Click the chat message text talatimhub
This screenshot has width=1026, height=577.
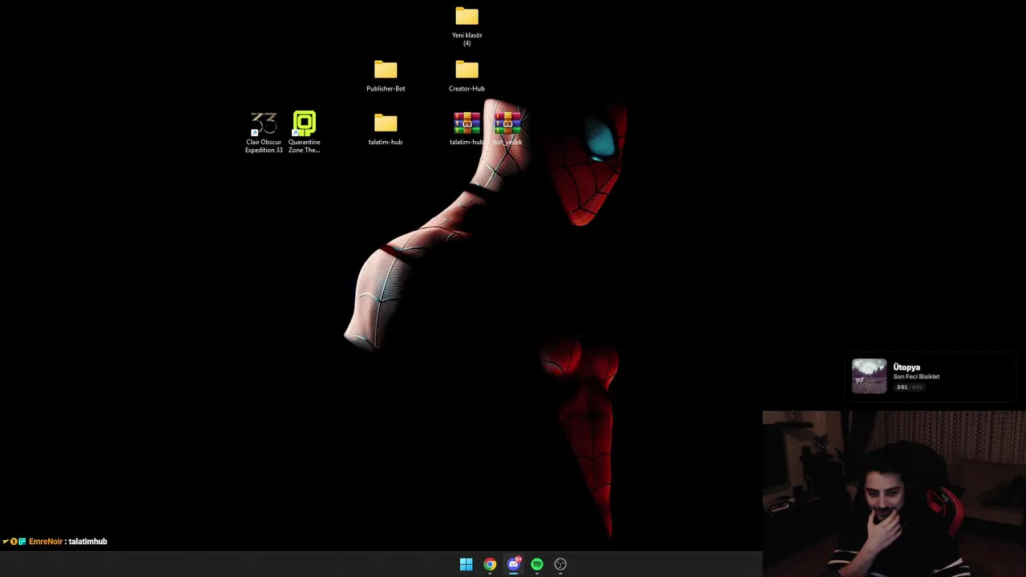(88, 542)
